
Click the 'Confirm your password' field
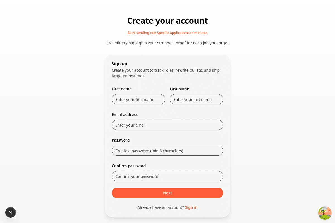[x=167, y=176]
